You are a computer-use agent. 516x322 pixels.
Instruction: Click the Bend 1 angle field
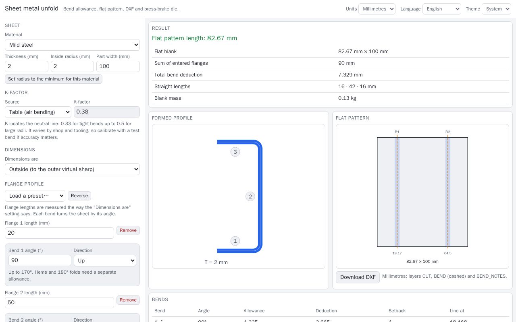(40, 260)
